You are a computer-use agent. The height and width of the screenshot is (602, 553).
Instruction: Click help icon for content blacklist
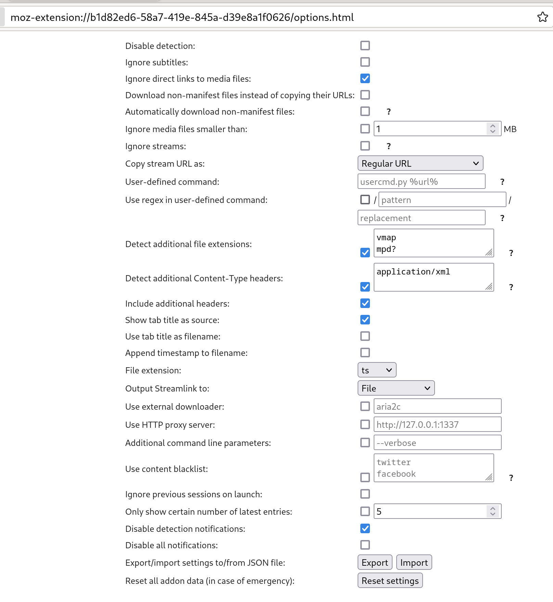pyautogui.click(x=511, y=478)
